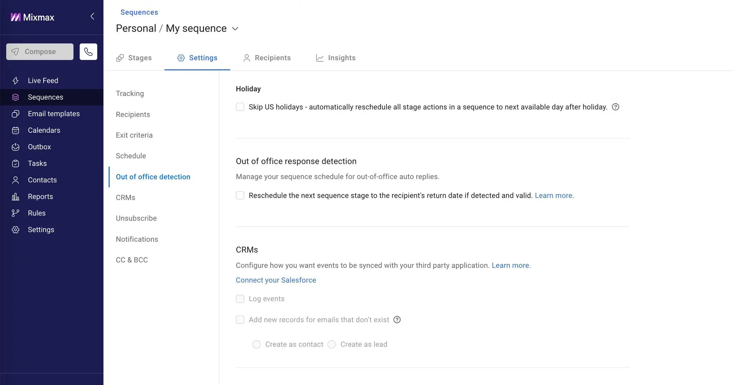Open Unsubscribe settings section
Screen dimensions: 733x385
point(136,218)
